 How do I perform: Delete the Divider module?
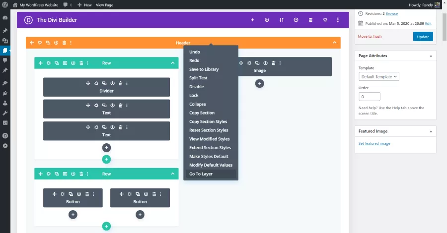121,83
